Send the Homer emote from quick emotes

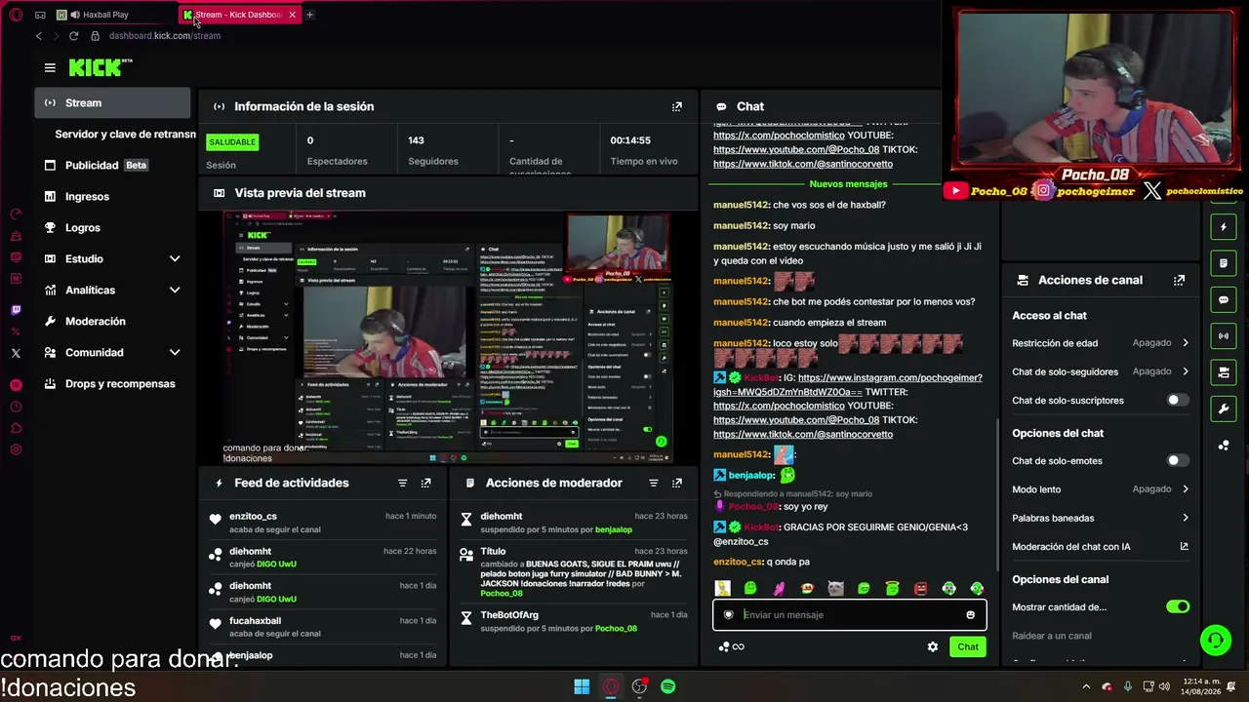pyautogui.click(x=722, y=588)
